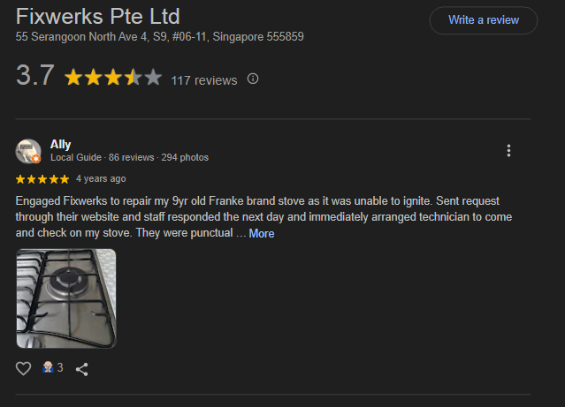Viewport: 565px width, 407px height.
Task: Click the Local Guide 86 reviews details line
Action: point(130,158)
